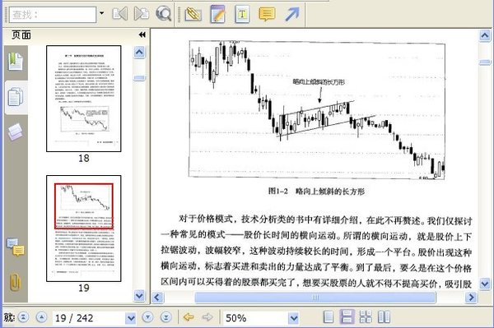Click document horizontal scroll right arrow
Image resolution: width=494 pixels, height=328 pixels.
point(471,298)
